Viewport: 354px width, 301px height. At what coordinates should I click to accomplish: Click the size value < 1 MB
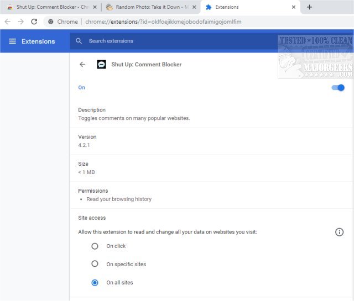tap(86, 172)
